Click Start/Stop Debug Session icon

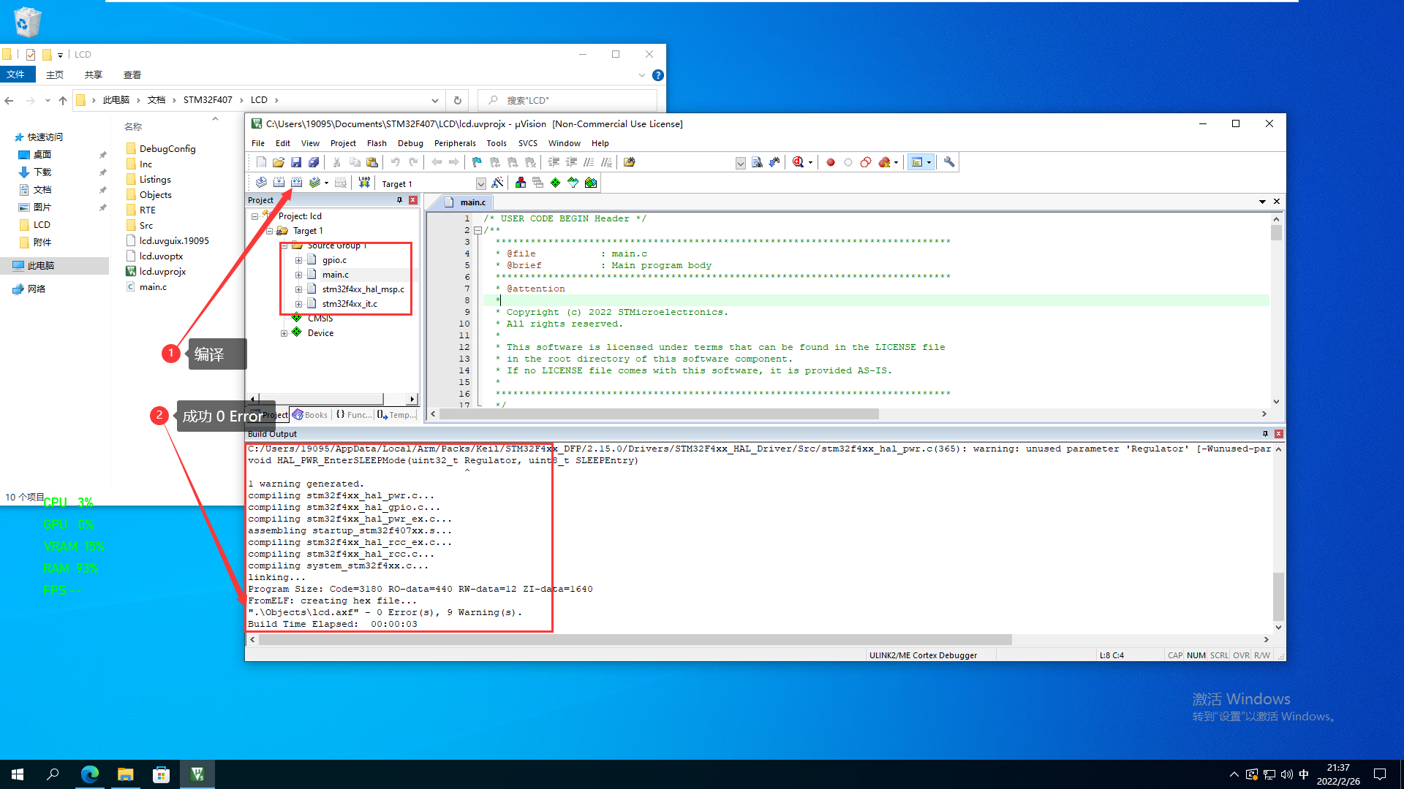pos(799,162)
